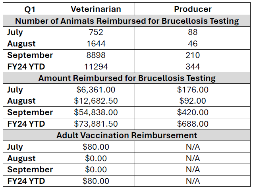Select the Veterinarian column header
This screenshot has height=189, width=253.
tap(96, 9)
